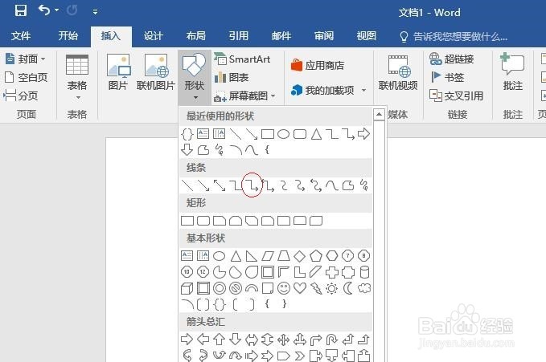Select the straight line under 线条
Screen dimensions: 546x362
[187, 185]
